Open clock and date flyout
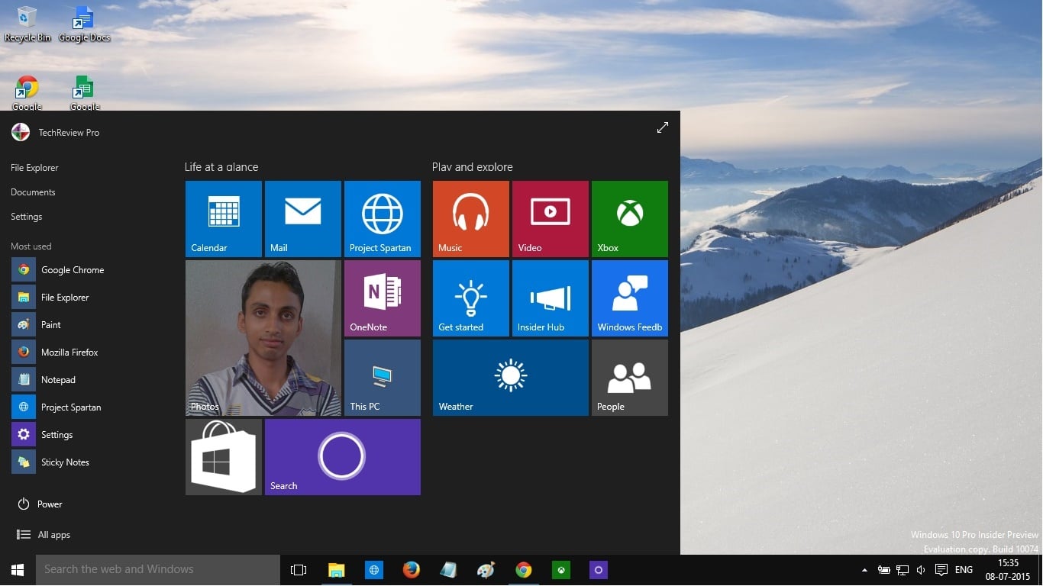Viewport: 1043px width, 586px height. [x=1007, y=570]
